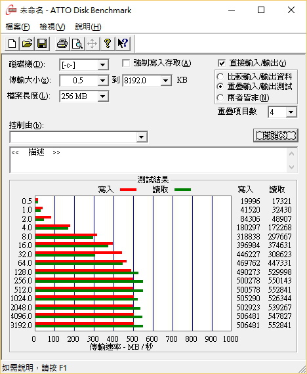Click description box scroll down arrow
The image size is (307, 374).
pyautogui.click(x=291, y=167)
